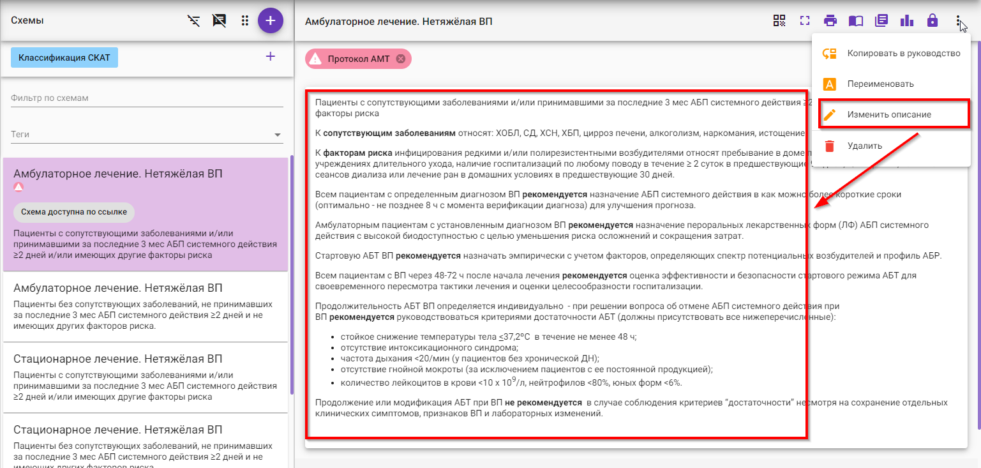Image resolution: width=981 pixels, height=468 pixels.
Task: Toggle fullscreen view icon
Action: [805, 20]
